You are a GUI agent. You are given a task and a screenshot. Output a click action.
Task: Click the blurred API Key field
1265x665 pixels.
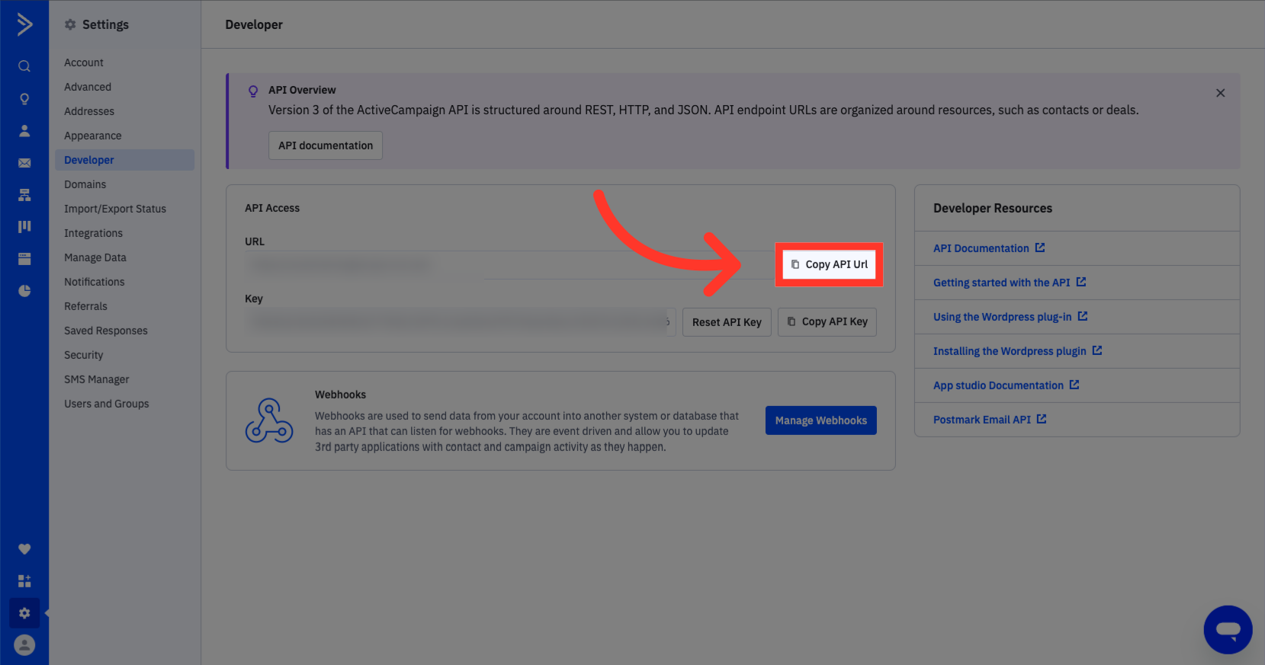[x=460, y=322]
